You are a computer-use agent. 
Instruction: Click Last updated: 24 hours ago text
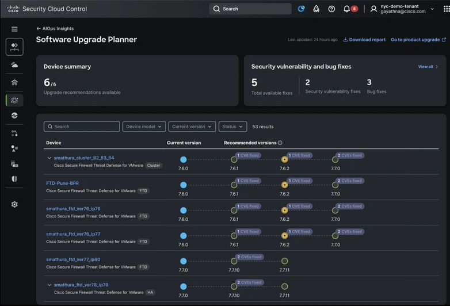(x=312, y=40)
